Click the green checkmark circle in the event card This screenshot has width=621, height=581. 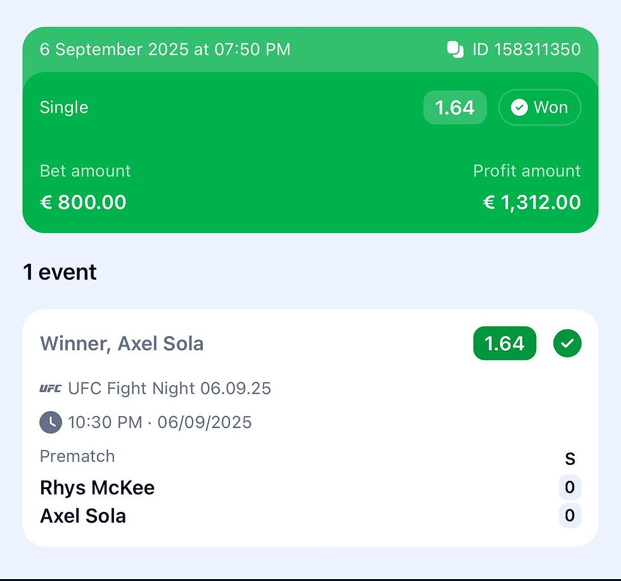(567, 343)
